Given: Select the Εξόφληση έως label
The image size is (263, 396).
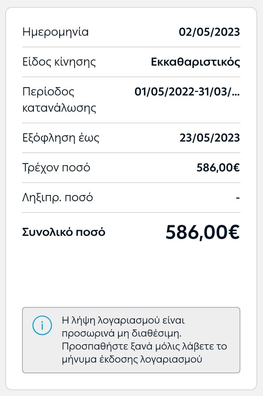Looking at the screenshot, I should pyautogui.click(x=61, y=138).
